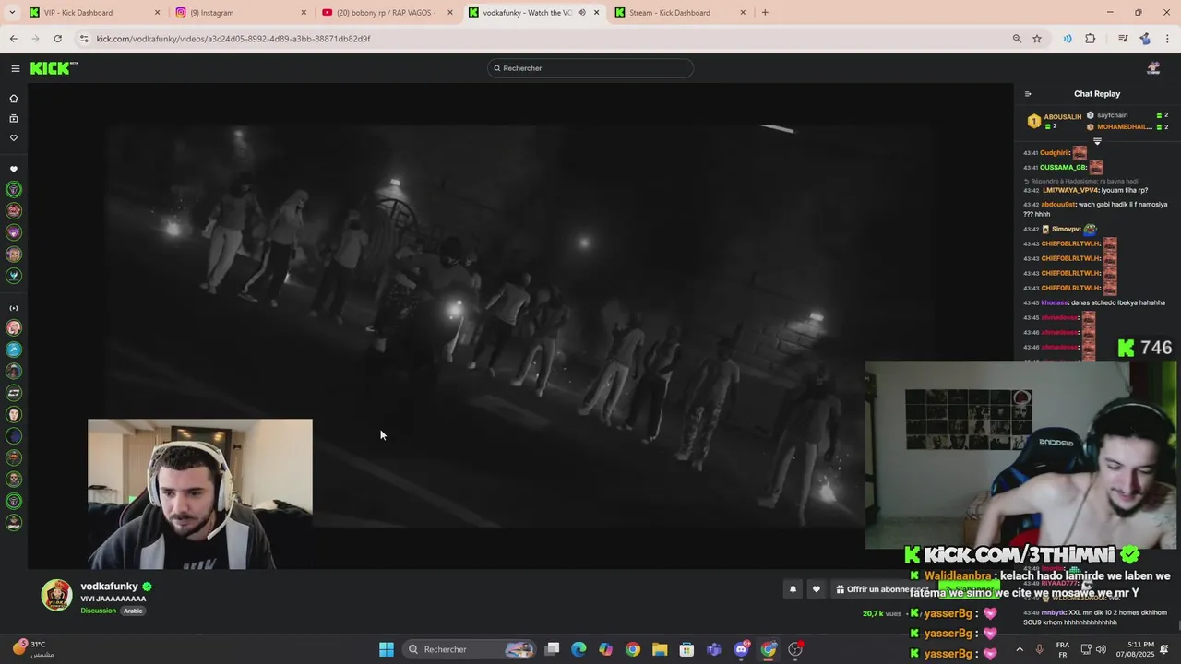Switch to the Instagram browser tab
Image resolution: width=1181 pixels, height=664 pixels.
(x=240, y=13)
